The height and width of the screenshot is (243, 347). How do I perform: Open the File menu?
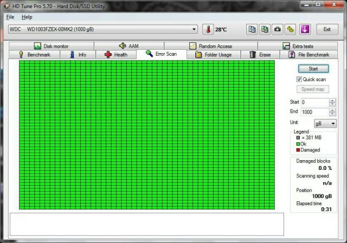tap(10, 17)
